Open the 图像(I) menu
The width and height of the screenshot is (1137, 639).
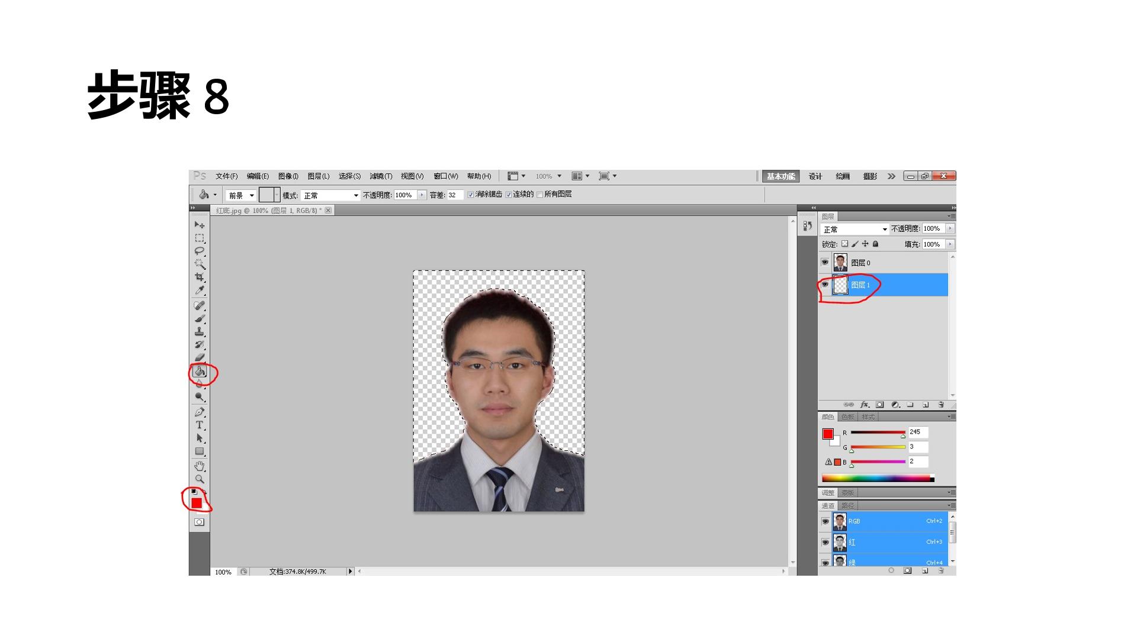(288, 176)
